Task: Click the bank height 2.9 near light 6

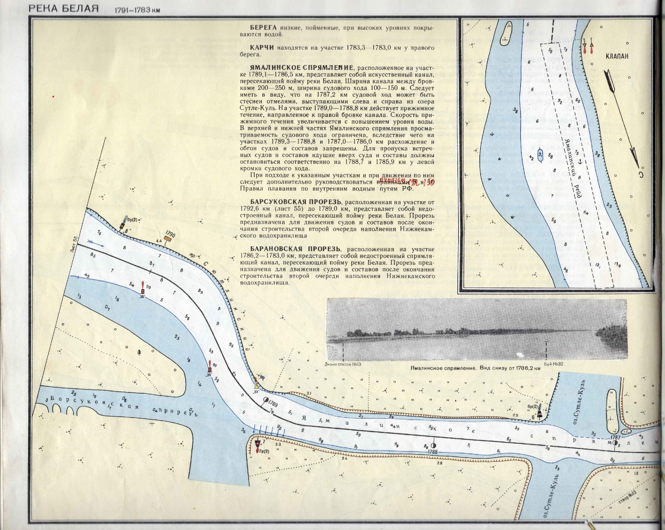Action: click(x=515, y=416)
